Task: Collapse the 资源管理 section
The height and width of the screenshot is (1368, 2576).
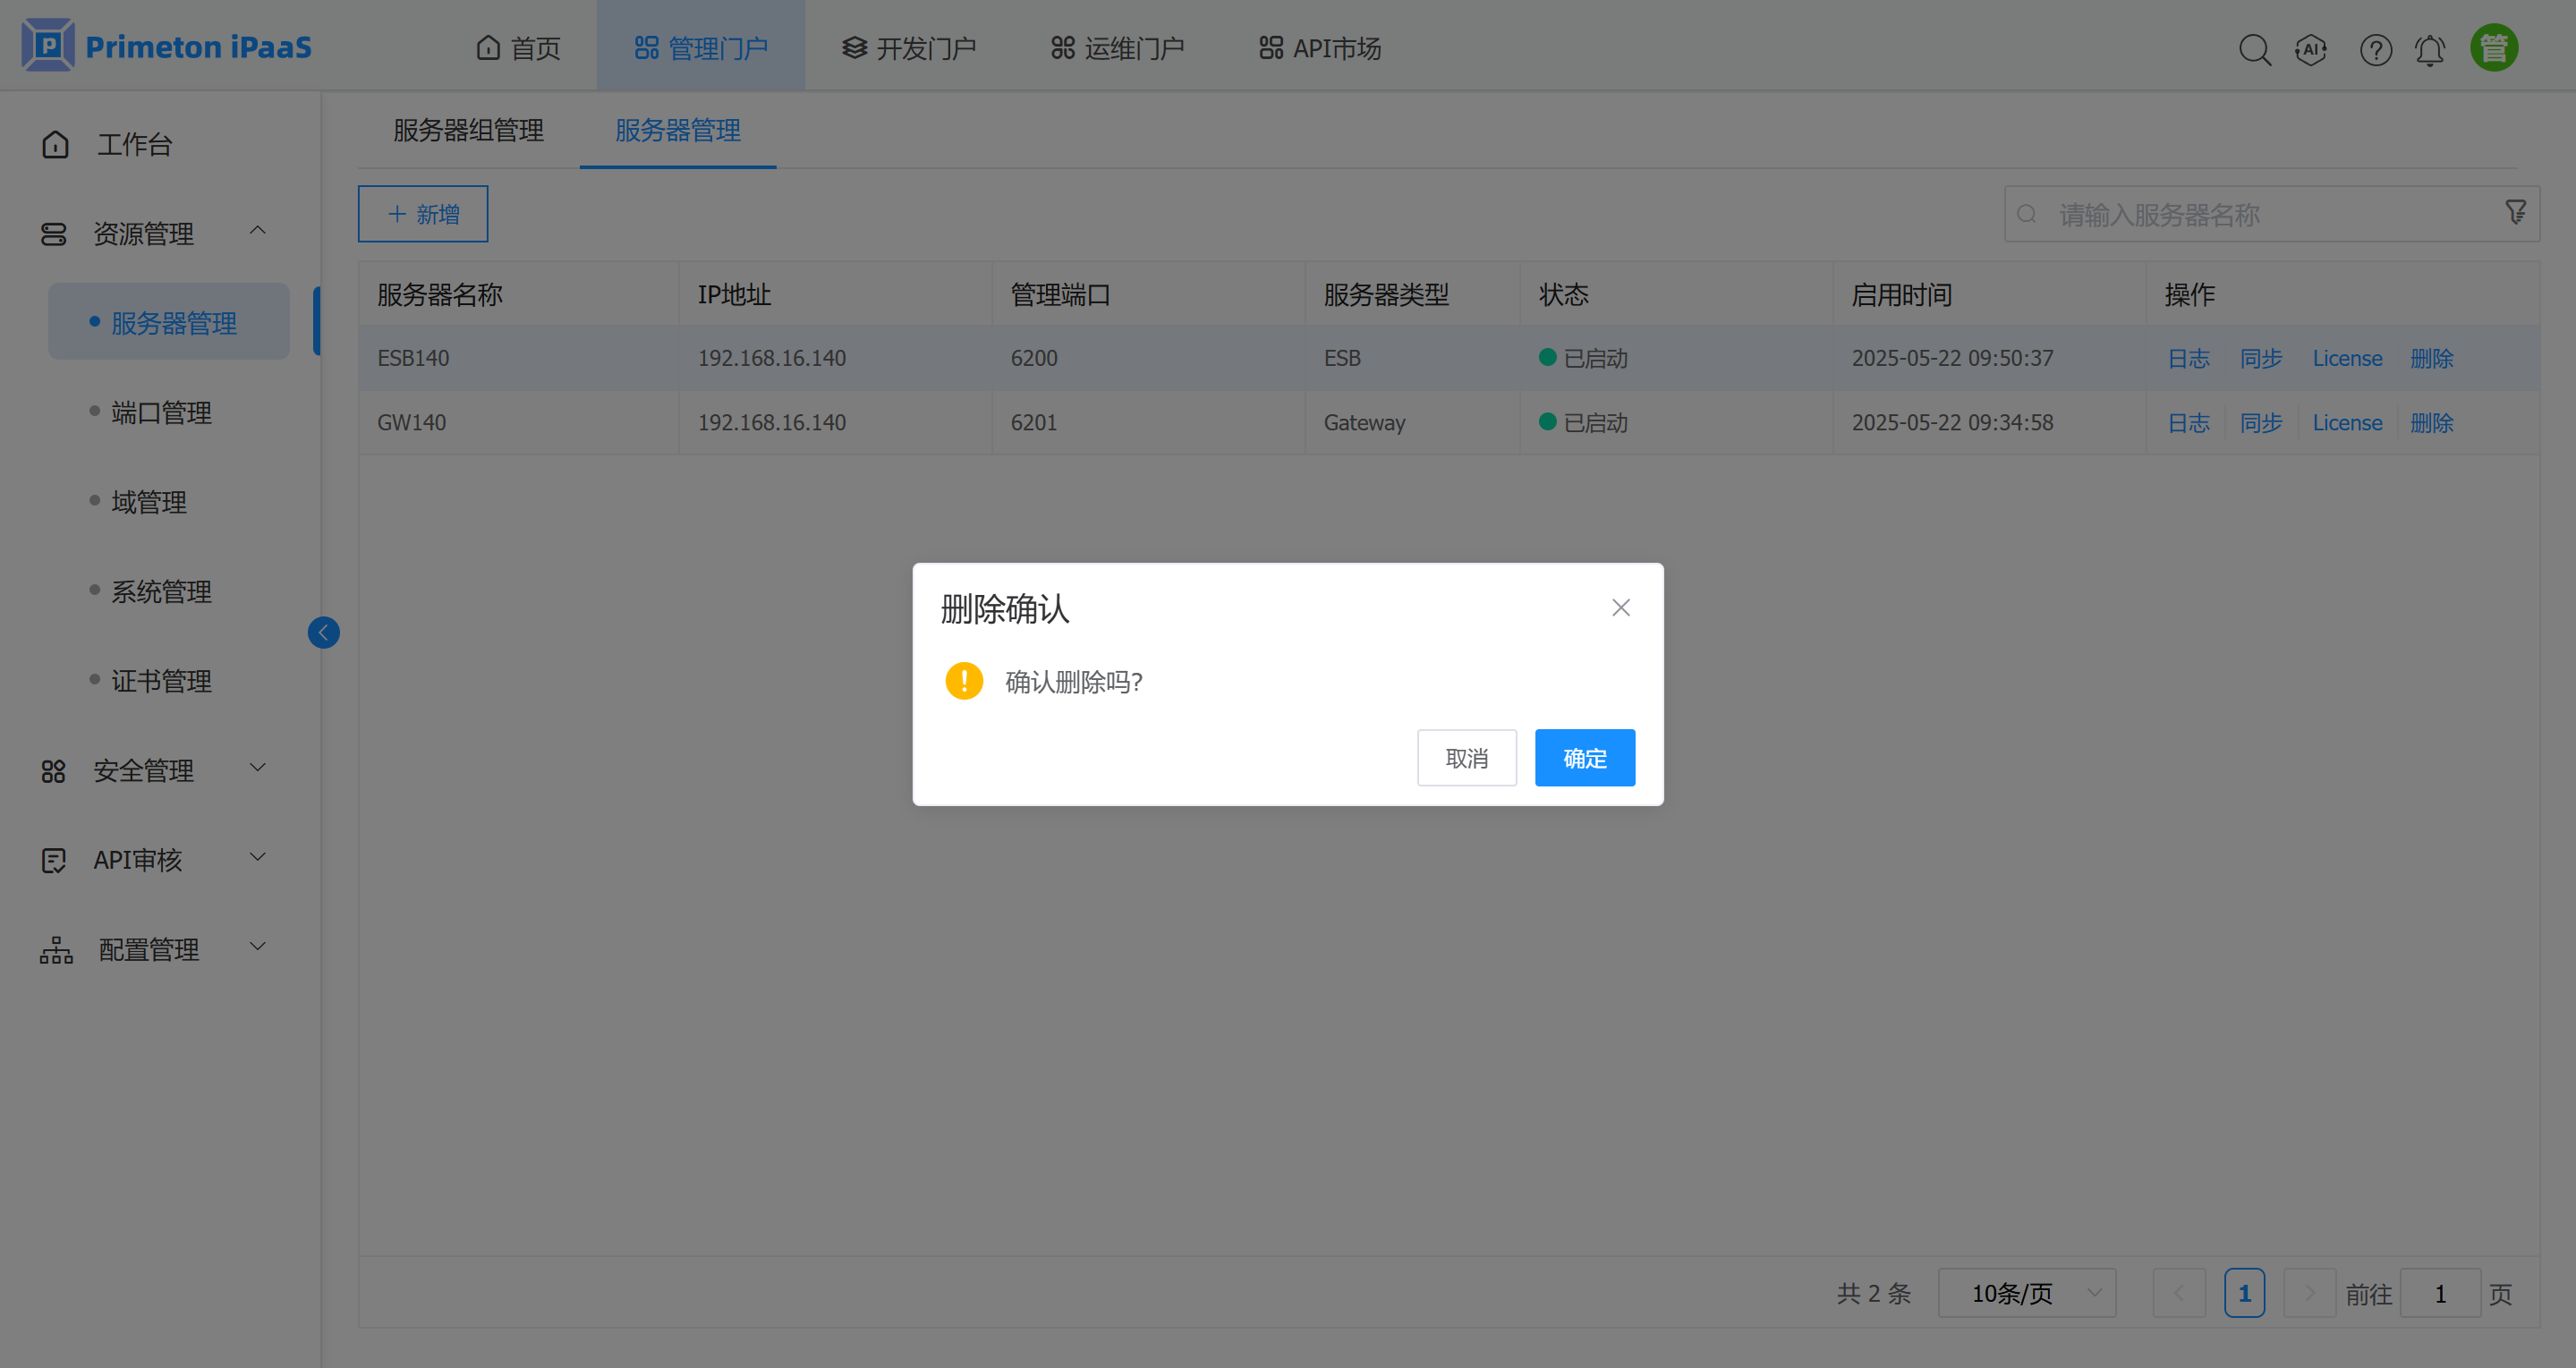Action: click(x=258, y=230)
